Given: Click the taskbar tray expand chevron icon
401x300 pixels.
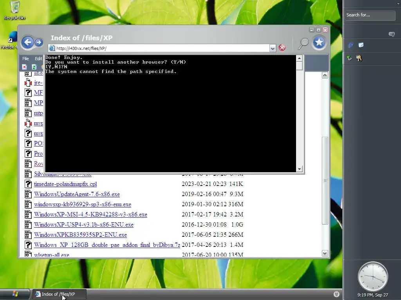Looking at the screenshot, I should pyautogui.click(x=336, y=294).
